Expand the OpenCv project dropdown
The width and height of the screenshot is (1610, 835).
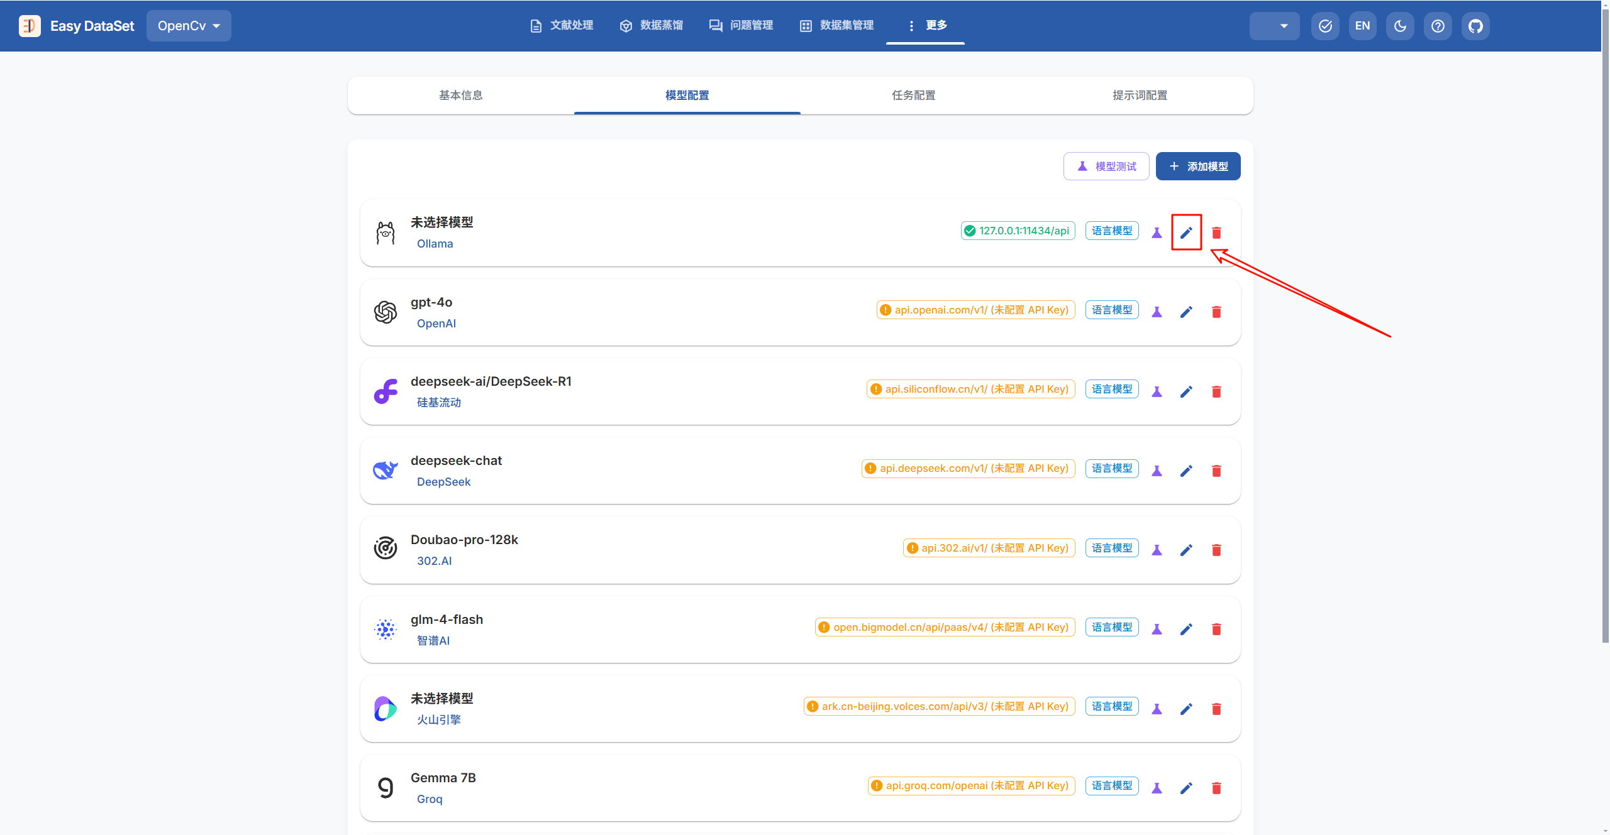point(189,26)
